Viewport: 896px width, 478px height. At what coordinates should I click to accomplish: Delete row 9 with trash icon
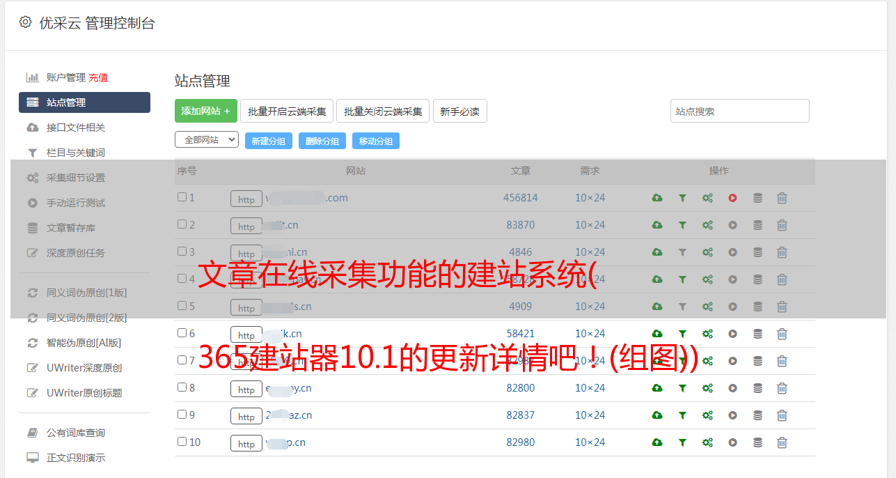point(782,415)
